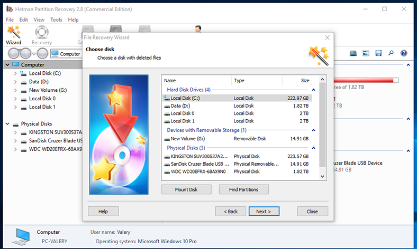
Task: Open the blue question-mark help icon
Action: pyautogui.click(x=404, y=53)
